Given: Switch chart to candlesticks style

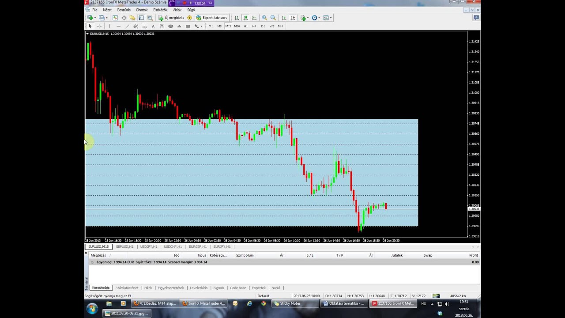Looking at the screenshot, I should click(245, 18).
